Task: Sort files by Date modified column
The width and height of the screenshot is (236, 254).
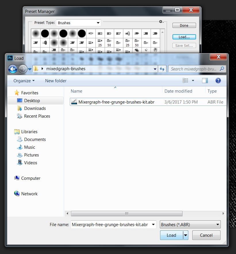Action: tap(178, 91)
